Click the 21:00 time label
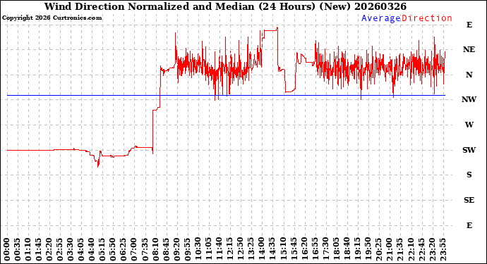The image size is (487, 264). pos(389,250)
